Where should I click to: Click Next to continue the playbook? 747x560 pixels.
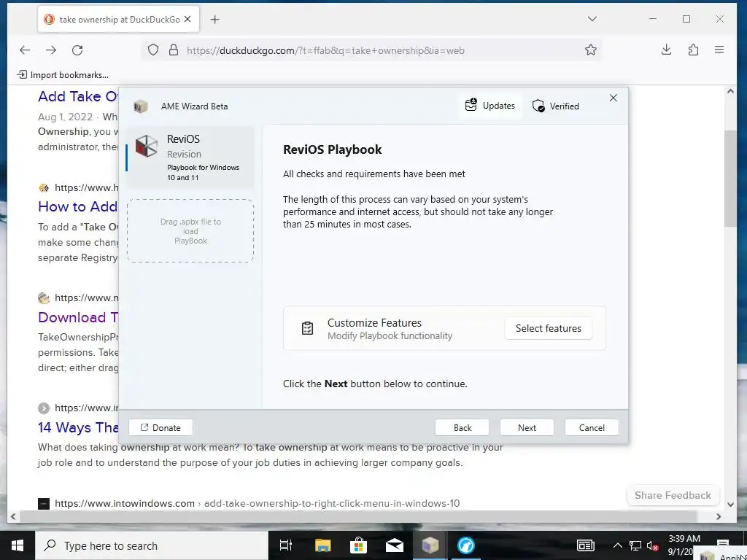tap(527, 427)
